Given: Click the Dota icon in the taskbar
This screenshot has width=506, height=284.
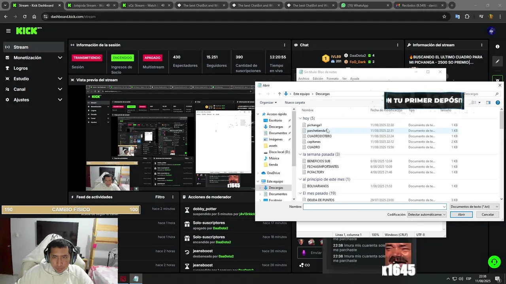Looking at the screenshot, I should pyautogui.click(x=123, y=278).
